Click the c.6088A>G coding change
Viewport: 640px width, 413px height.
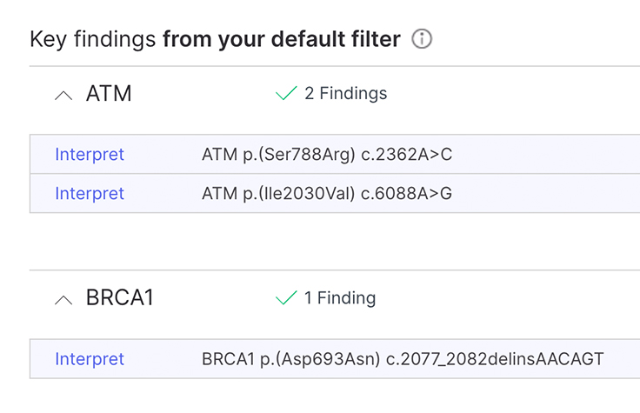(x=407, y=193)
